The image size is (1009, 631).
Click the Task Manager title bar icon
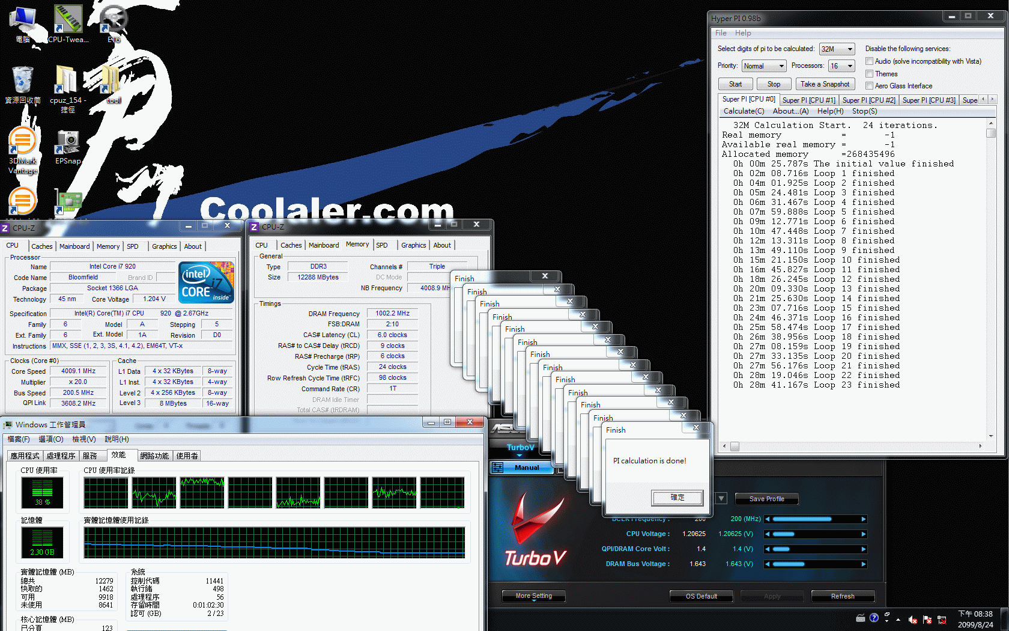pyautogui.click(x=8, y=425)
